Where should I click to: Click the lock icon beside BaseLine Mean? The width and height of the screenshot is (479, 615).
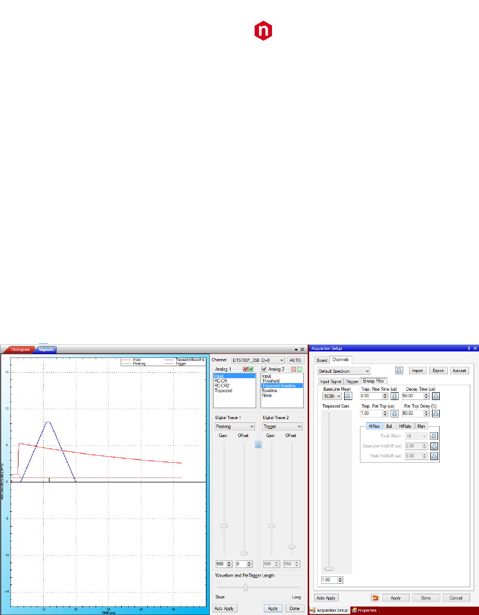click(x=347, y=396)
